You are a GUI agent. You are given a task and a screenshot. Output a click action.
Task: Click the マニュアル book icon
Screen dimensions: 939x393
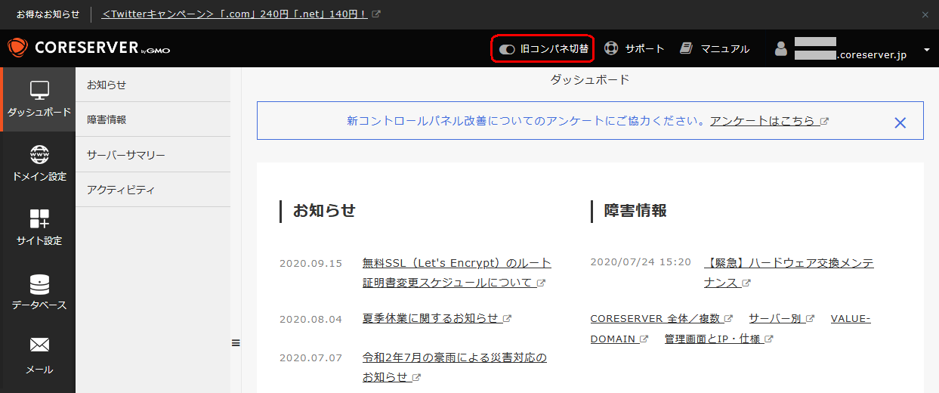686,48
